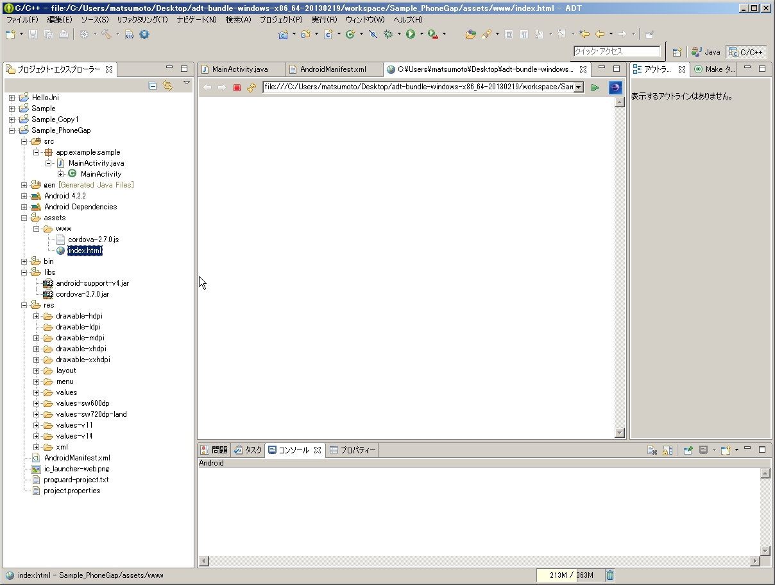
Task: Click the console horizontal scrollbar right arrow
Action: pos(754,561)
